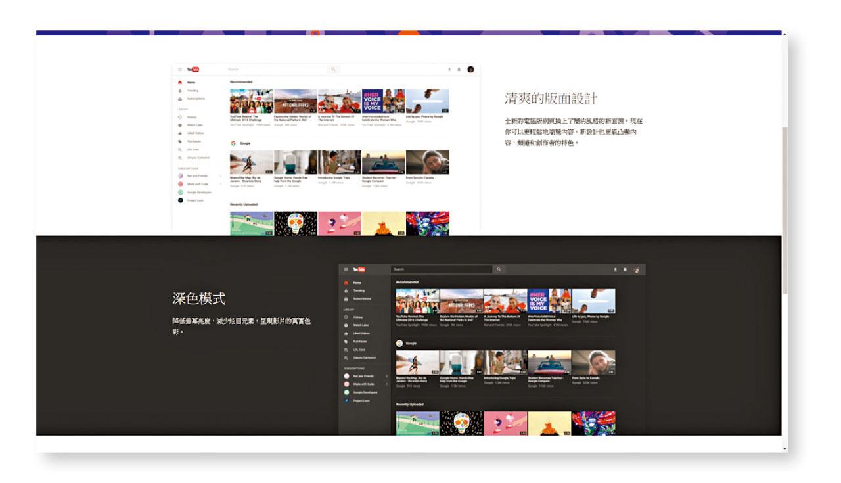Click the page's vertical scrollbar thumb
841x483 pixels.
click(784, 210)
